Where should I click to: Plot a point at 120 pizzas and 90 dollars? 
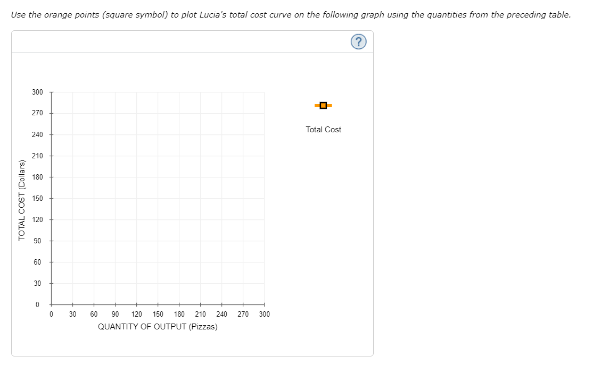[137, 241]
